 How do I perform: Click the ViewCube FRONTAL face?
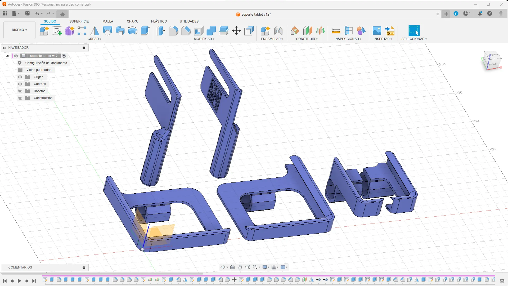pyautogui.click(x=493, y=64)
